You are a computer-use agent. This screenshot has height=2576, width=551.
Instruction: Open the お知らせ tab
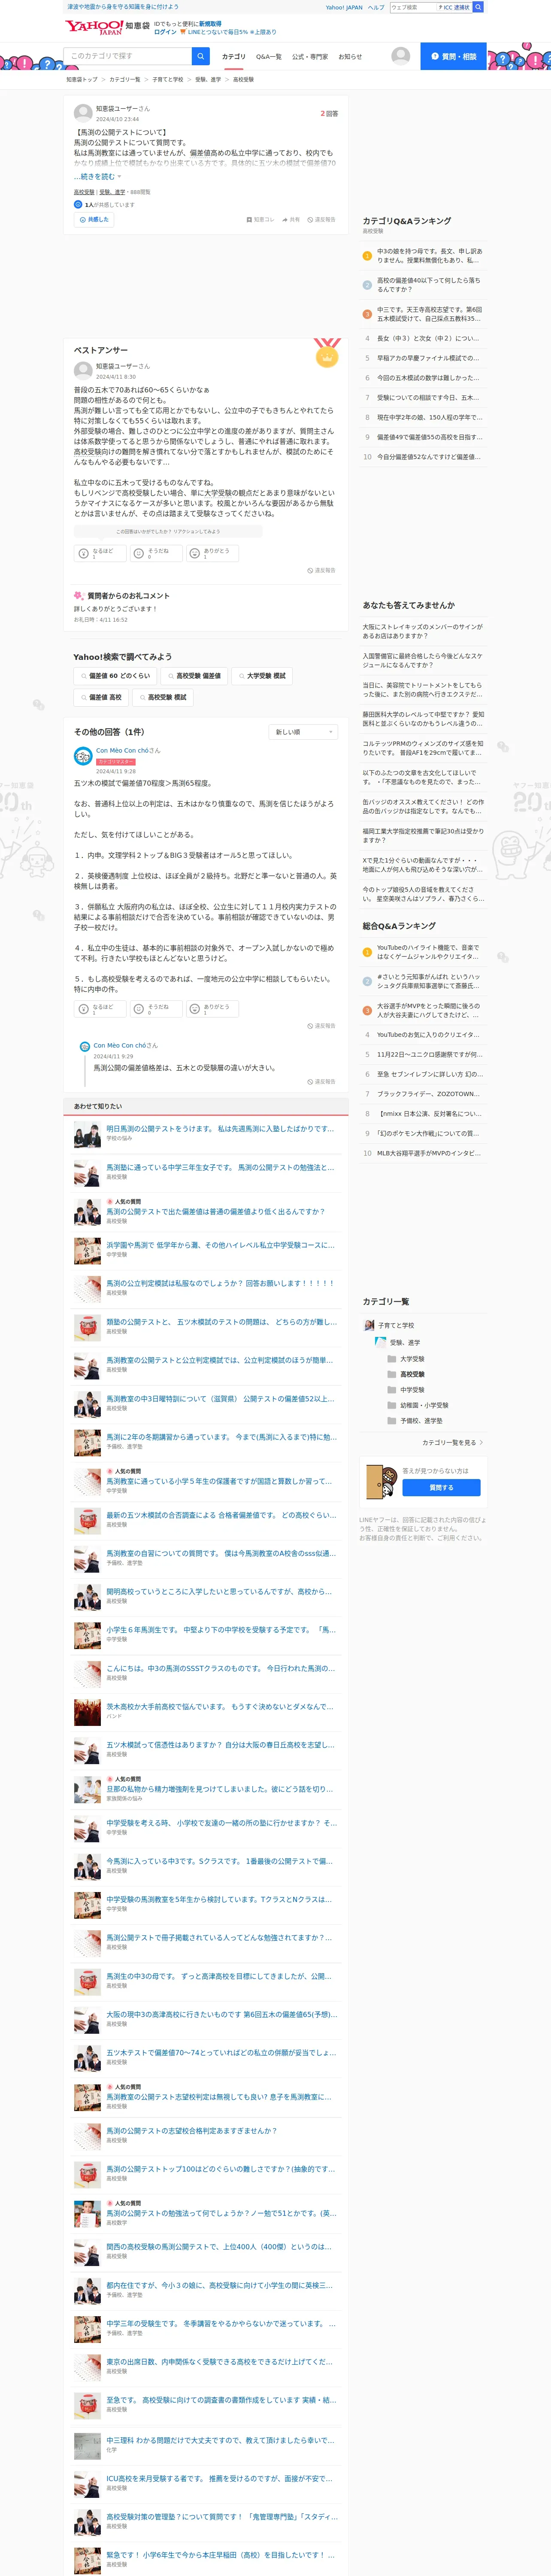(x=350, y=57)
